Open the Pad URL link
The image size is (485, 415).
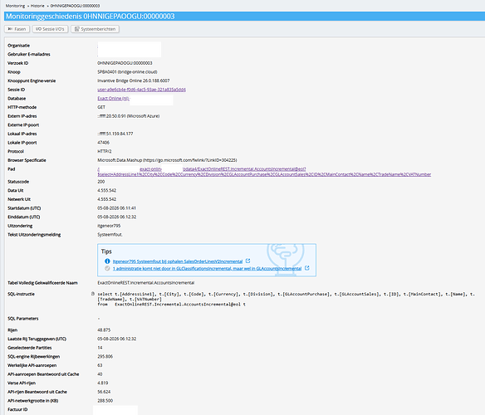tap(264, 172)
